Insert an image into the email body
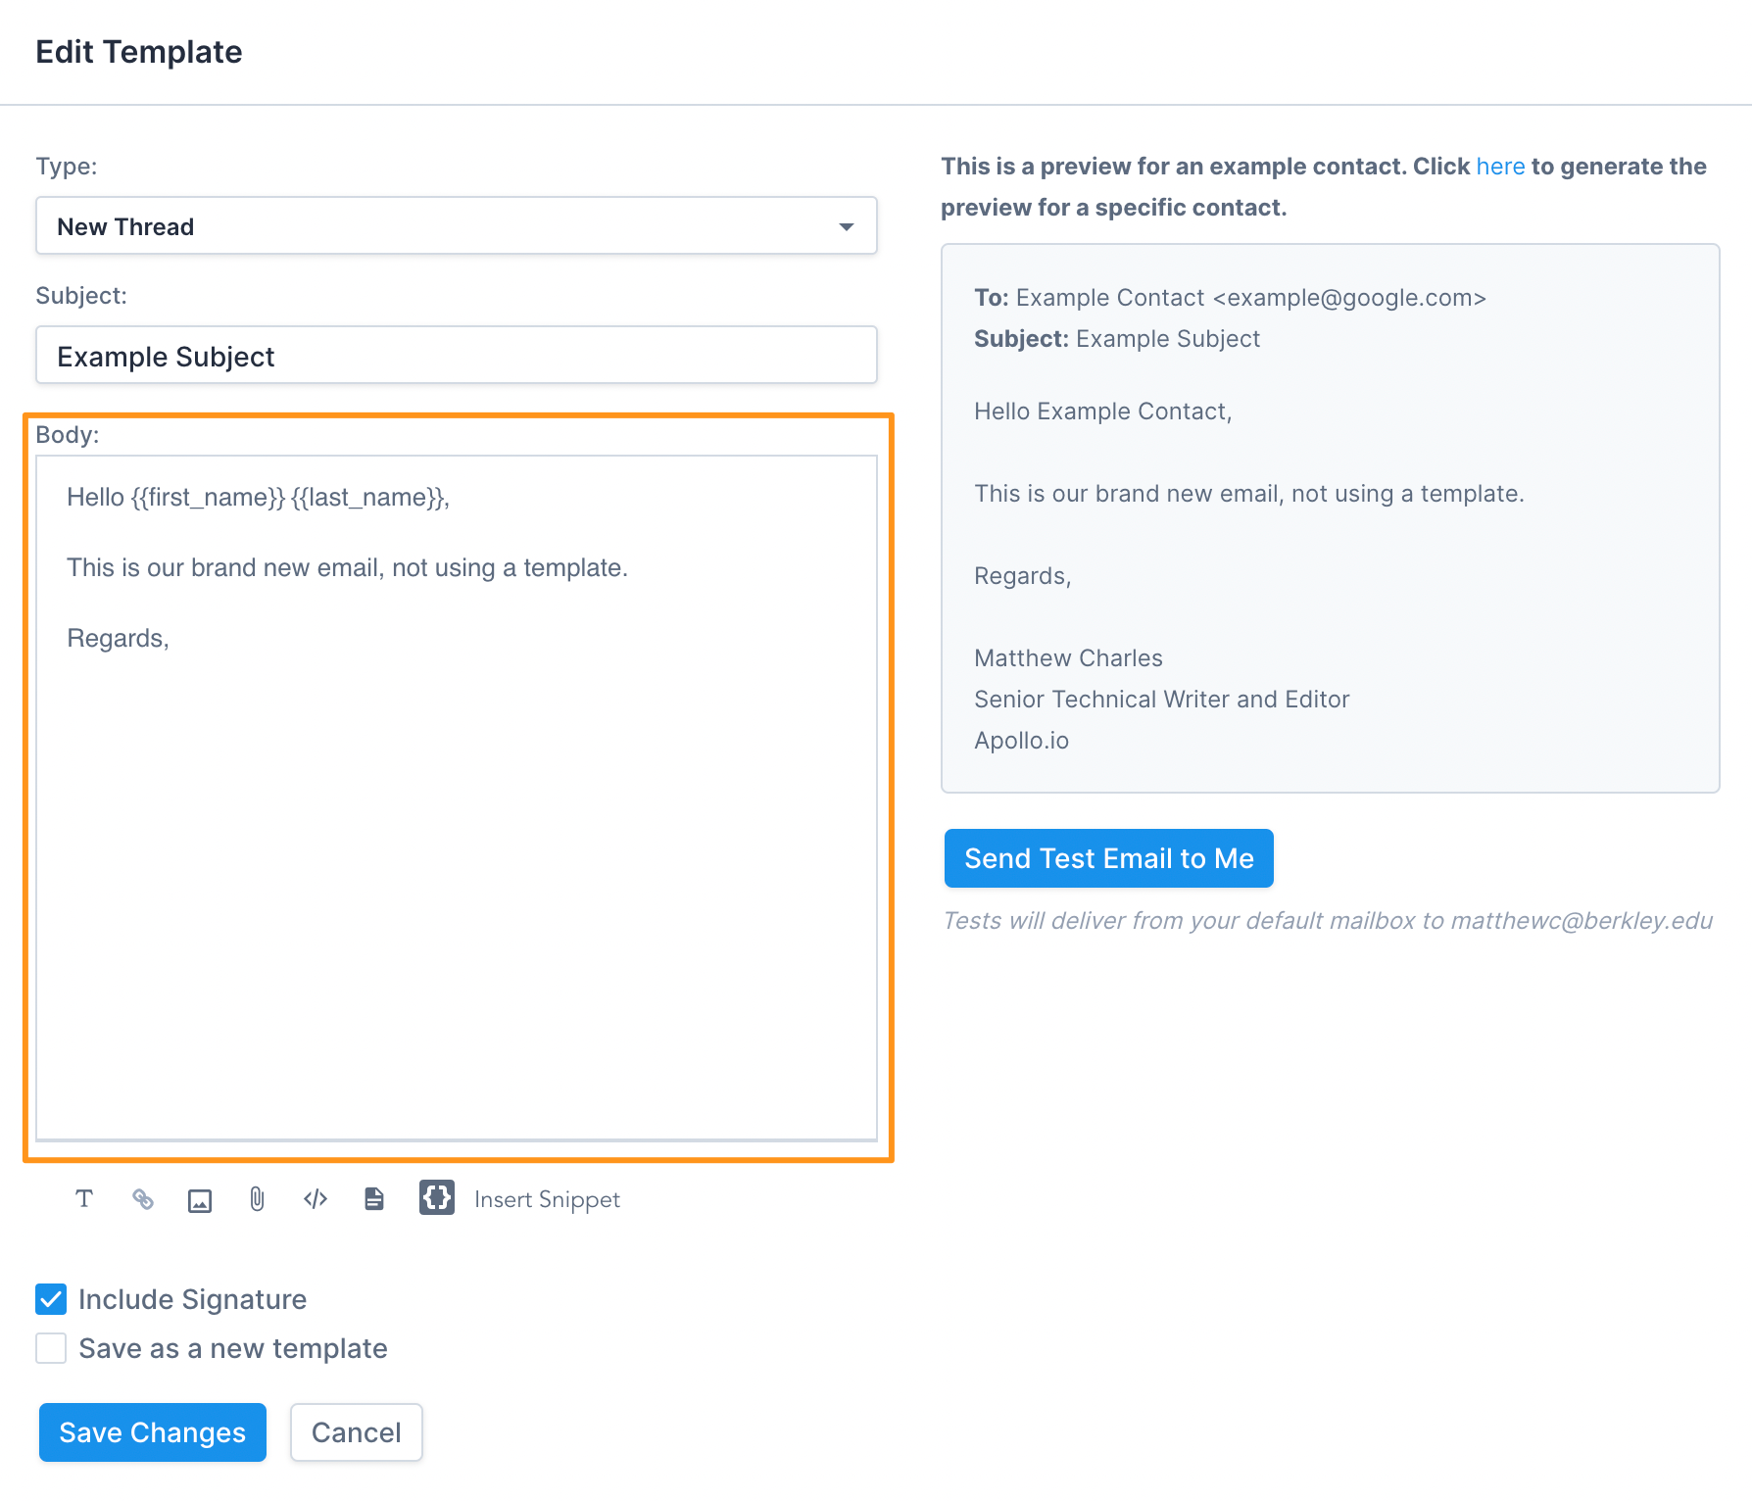The image size is (1752, 1501). (x=200, y=1199)
